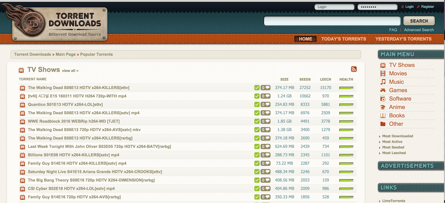Open Most Active link
This screenshot has height=203, width=445.
tap(392, 142)
